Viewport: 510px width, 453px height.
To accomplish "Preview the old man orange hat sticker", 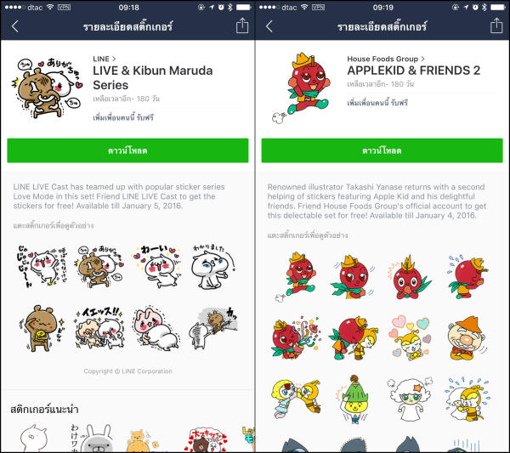I will [467, 338].
